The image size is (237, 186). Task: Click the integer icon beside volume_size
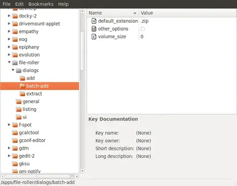[x=94, y=36]
